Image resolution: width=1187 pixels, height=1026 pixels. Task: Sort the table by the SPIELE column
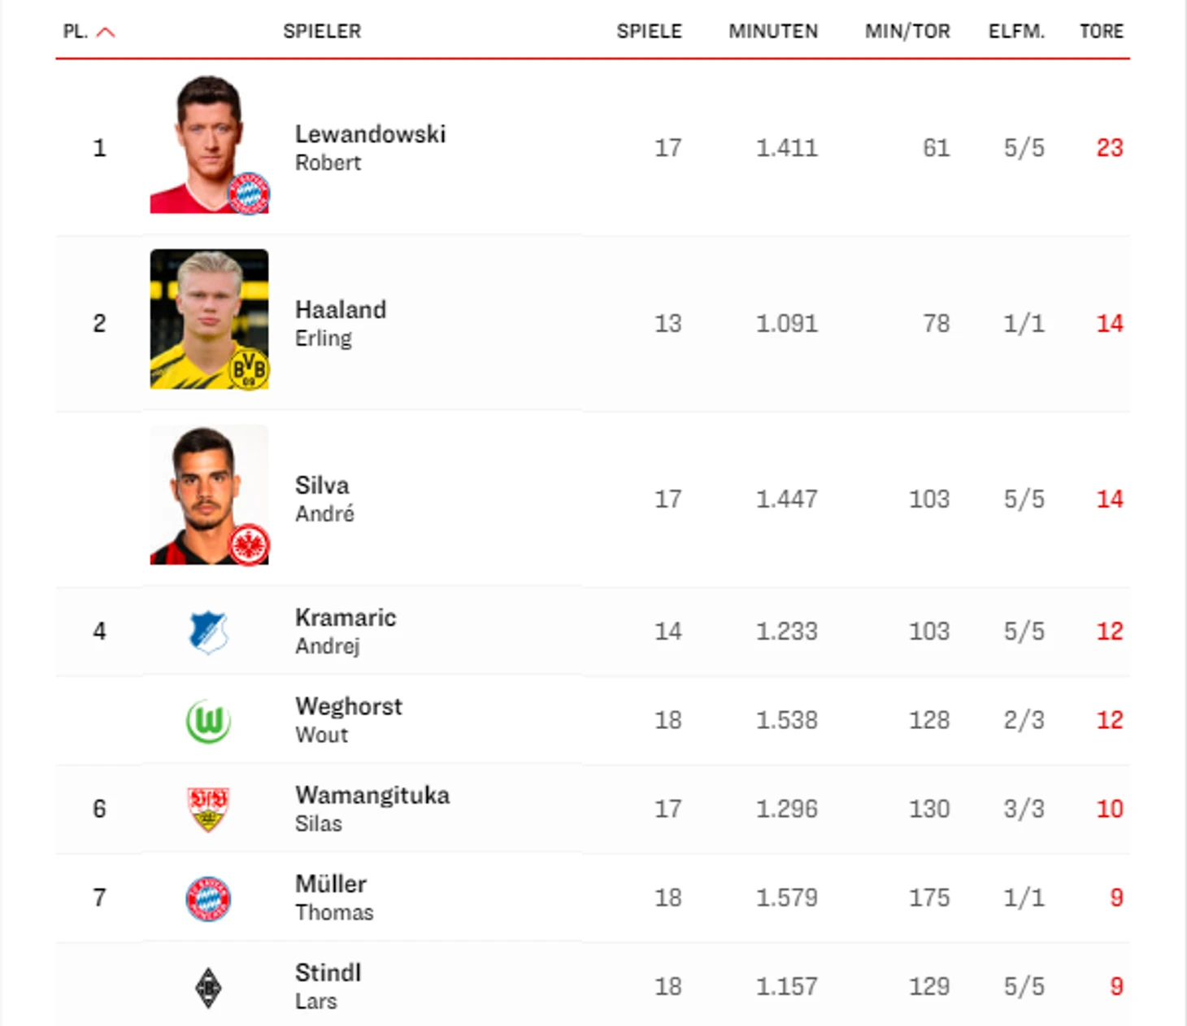click(x=649, y=32)
